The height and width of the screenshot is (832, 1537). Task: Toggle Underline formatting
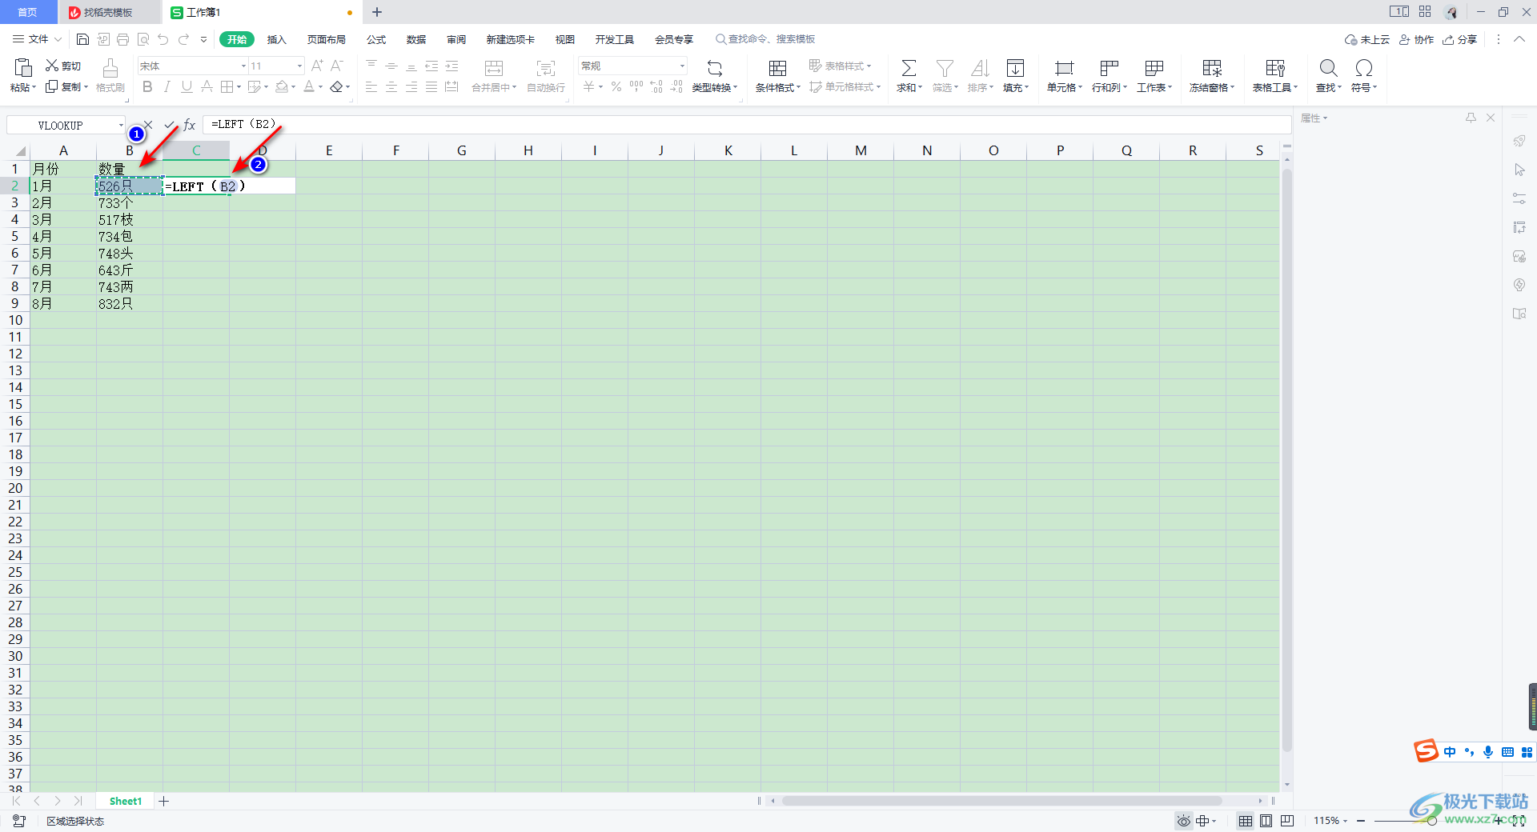coord(187,86)
